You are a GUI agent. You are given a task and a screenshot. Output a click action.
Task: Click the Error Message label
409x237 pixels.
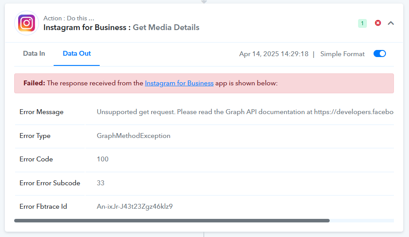point(42,112)
